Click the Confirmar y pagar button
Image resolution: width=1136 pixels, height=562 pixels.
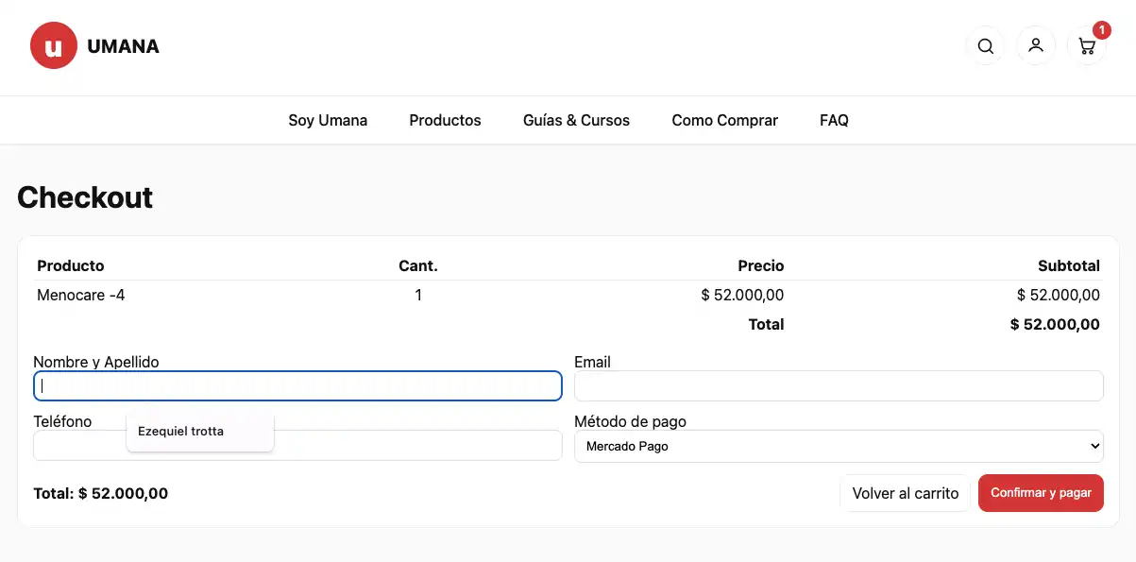[1041, 493]
